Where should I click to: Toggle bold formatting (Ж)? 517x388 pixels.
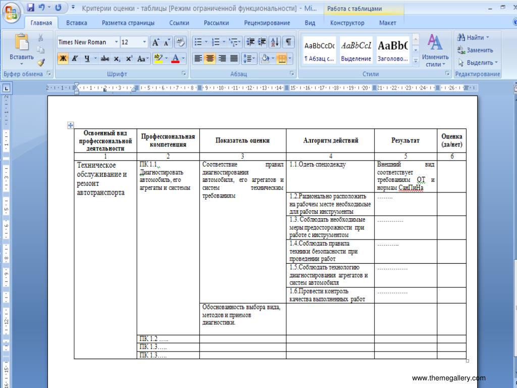pyautogui.click(x=63, y=59)
